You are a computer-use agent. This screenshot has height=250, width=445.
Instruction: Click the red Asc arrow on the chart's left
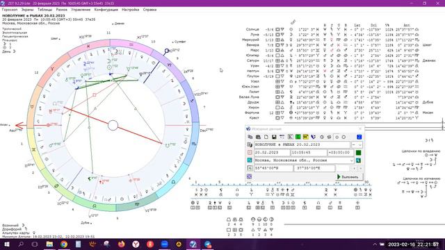pyautogui.click(x=20, y=125)
